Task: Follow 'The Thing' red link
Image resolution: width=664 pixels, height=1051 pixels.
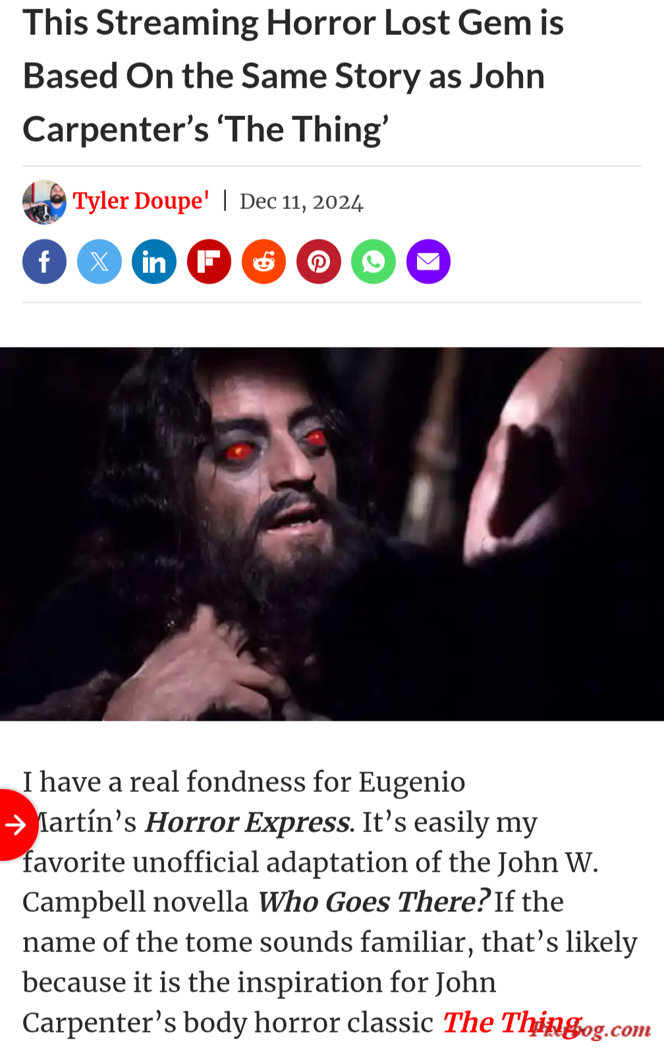Action: [512, 1022]
